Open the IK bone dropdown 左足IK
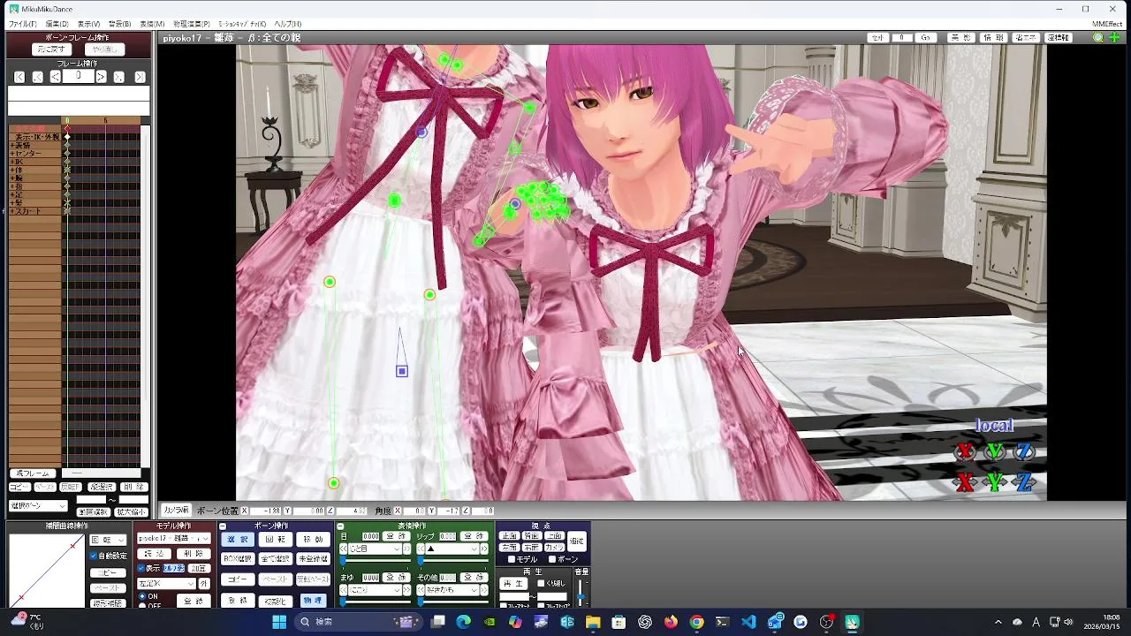This screenshot has width=1131, height=636. [x=166, y=583]
